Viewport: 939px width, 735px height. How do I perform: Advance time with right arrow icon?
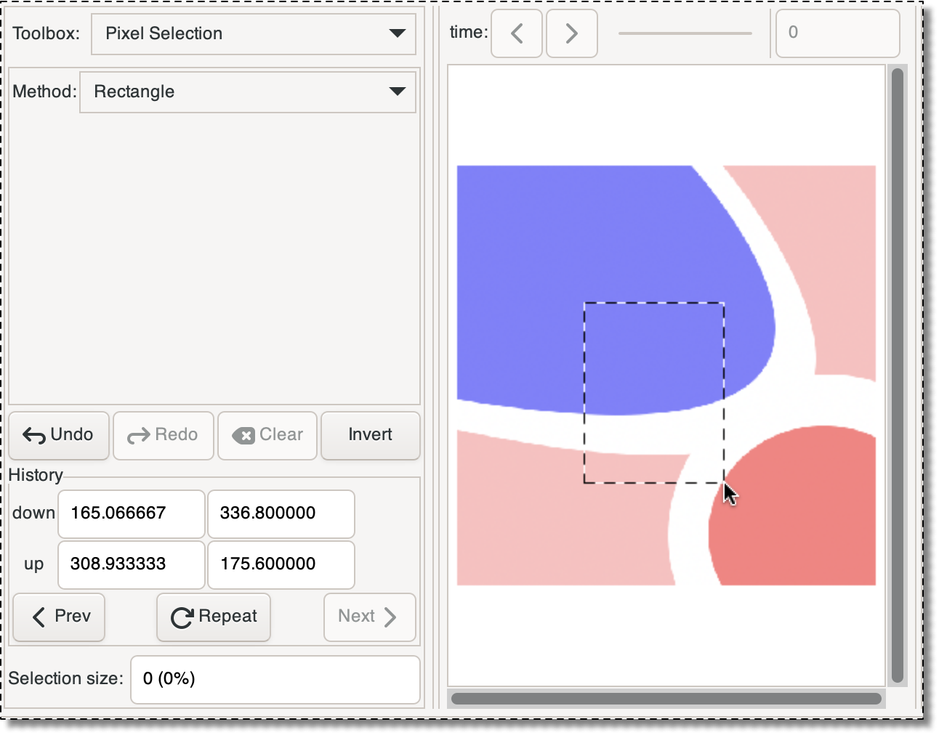[x=571, y=33]
